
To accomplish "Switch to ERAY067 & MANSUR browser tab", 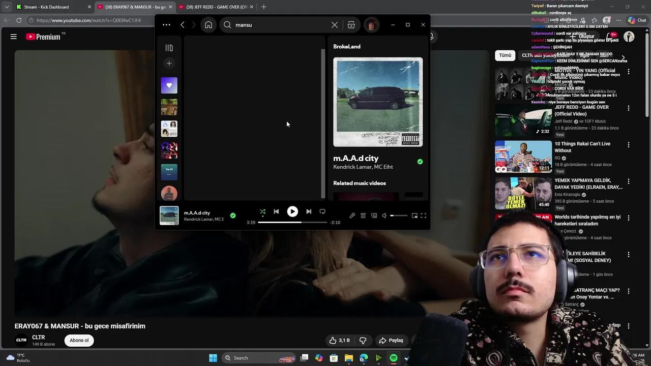I will coord(135,7).
